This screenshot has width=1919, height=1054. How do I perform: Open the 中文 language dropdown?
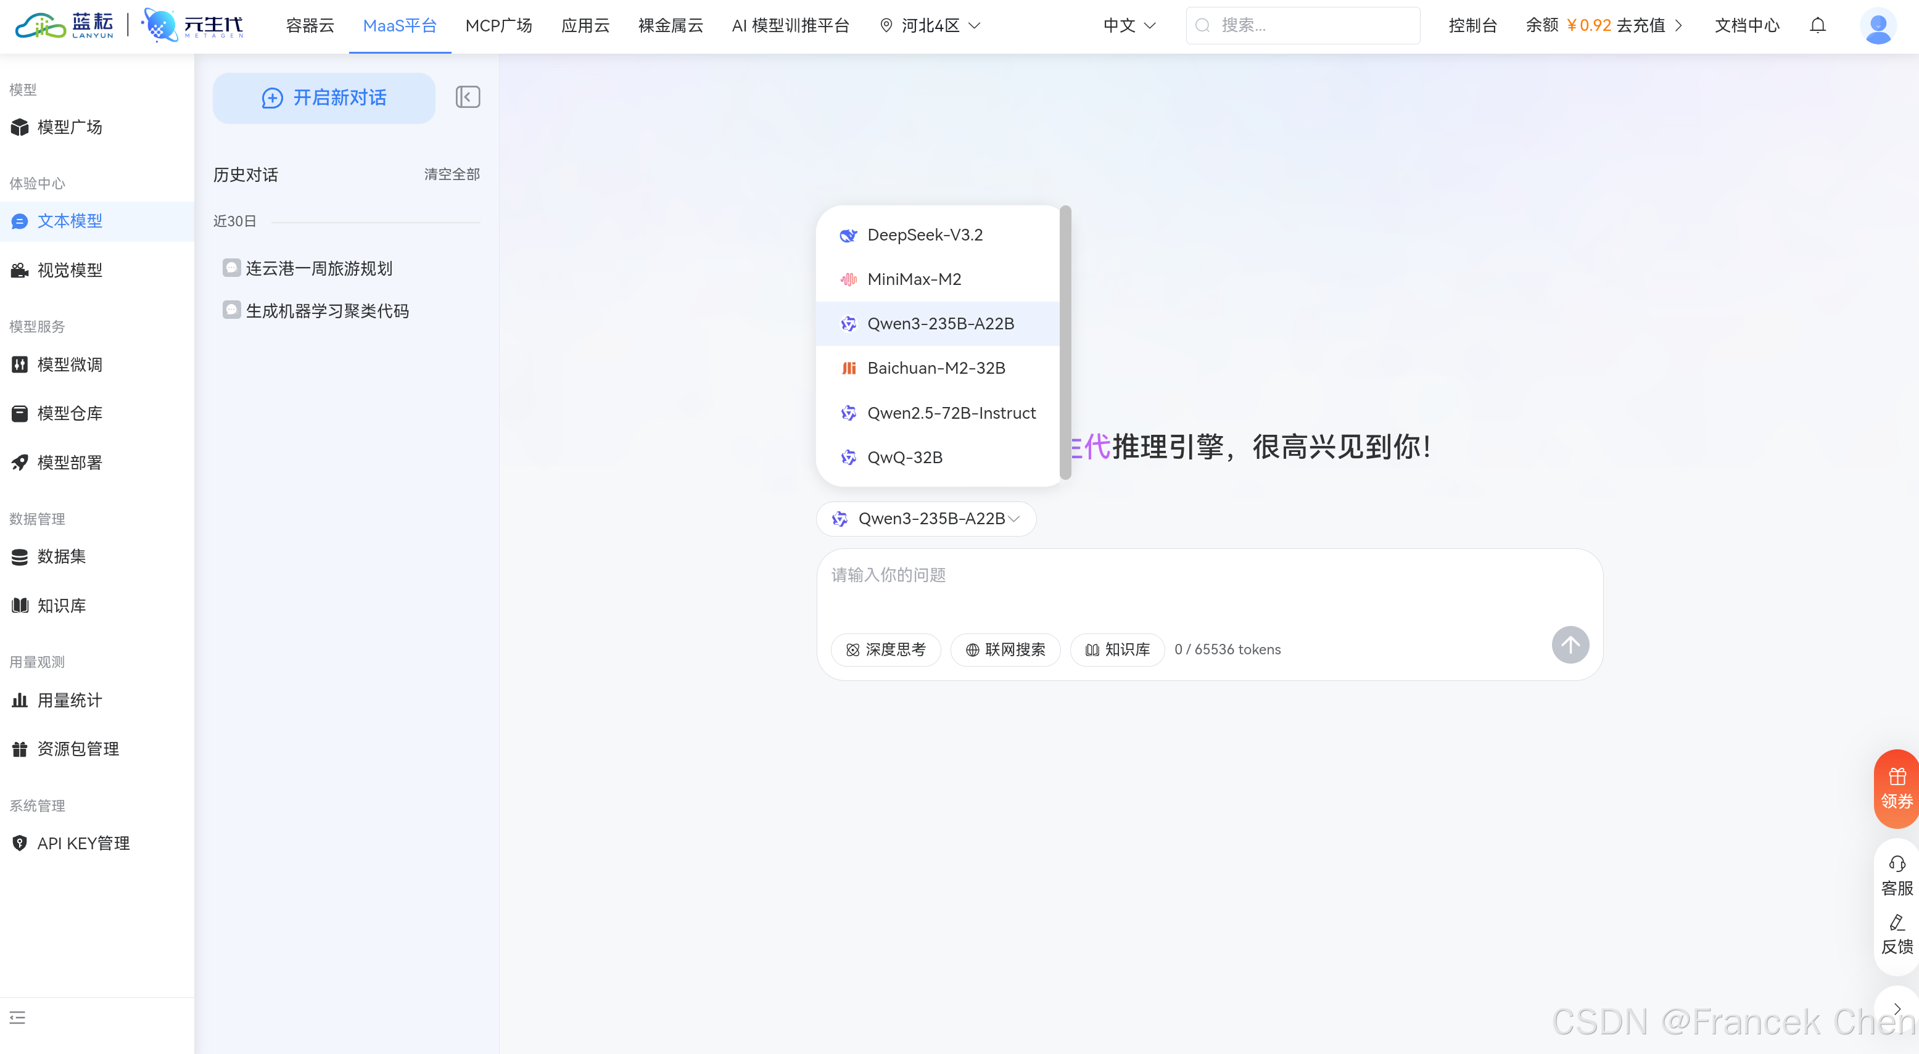pos(1129,25)
